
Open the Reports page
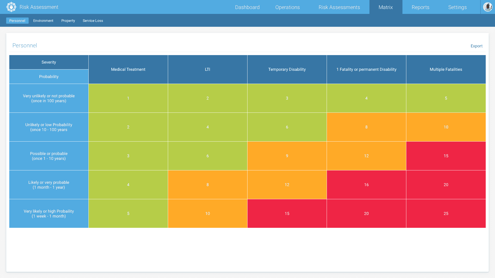coord(420,7)
